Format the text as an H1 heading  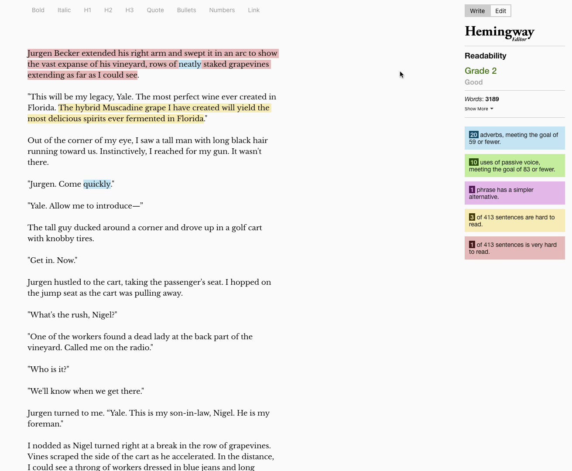point(87,10)
